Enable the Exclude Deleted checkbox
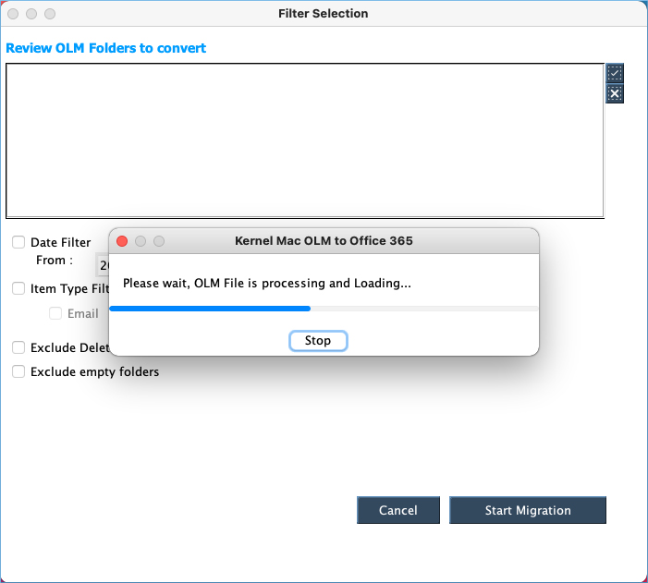The height and width of the screenshot is (583, 648). [x=18, y=347]
